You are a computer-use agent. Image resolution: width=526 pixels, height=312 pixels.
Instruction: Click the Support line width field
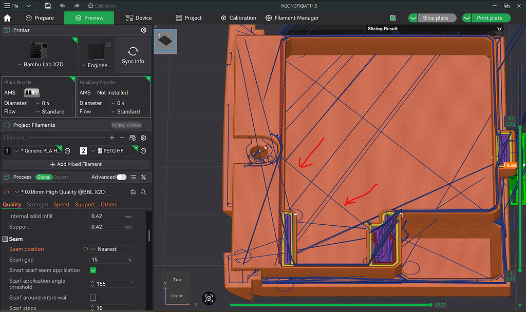[x=111, y=227]
